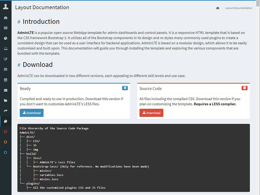Click the "build/" line in the file hierarchy
The height and width of the screenshot is (195, 260).
point(31,154)
